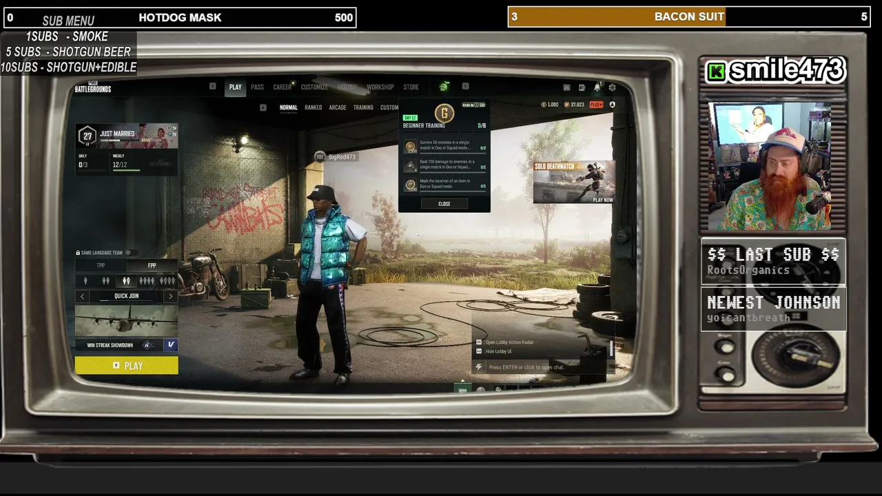Image resolution: width=882 pixels, height=496 pixels.
Task: Click the Quick Join label
Action: (x=127, y=296)
